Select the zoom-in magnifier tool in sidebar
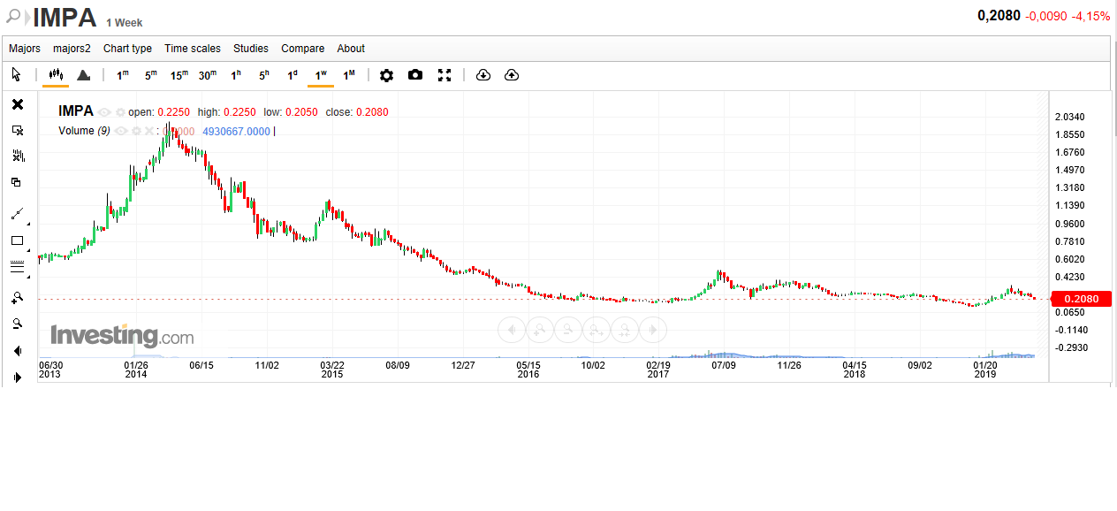Screen dimensions: 1117x511 click(17, 297)
